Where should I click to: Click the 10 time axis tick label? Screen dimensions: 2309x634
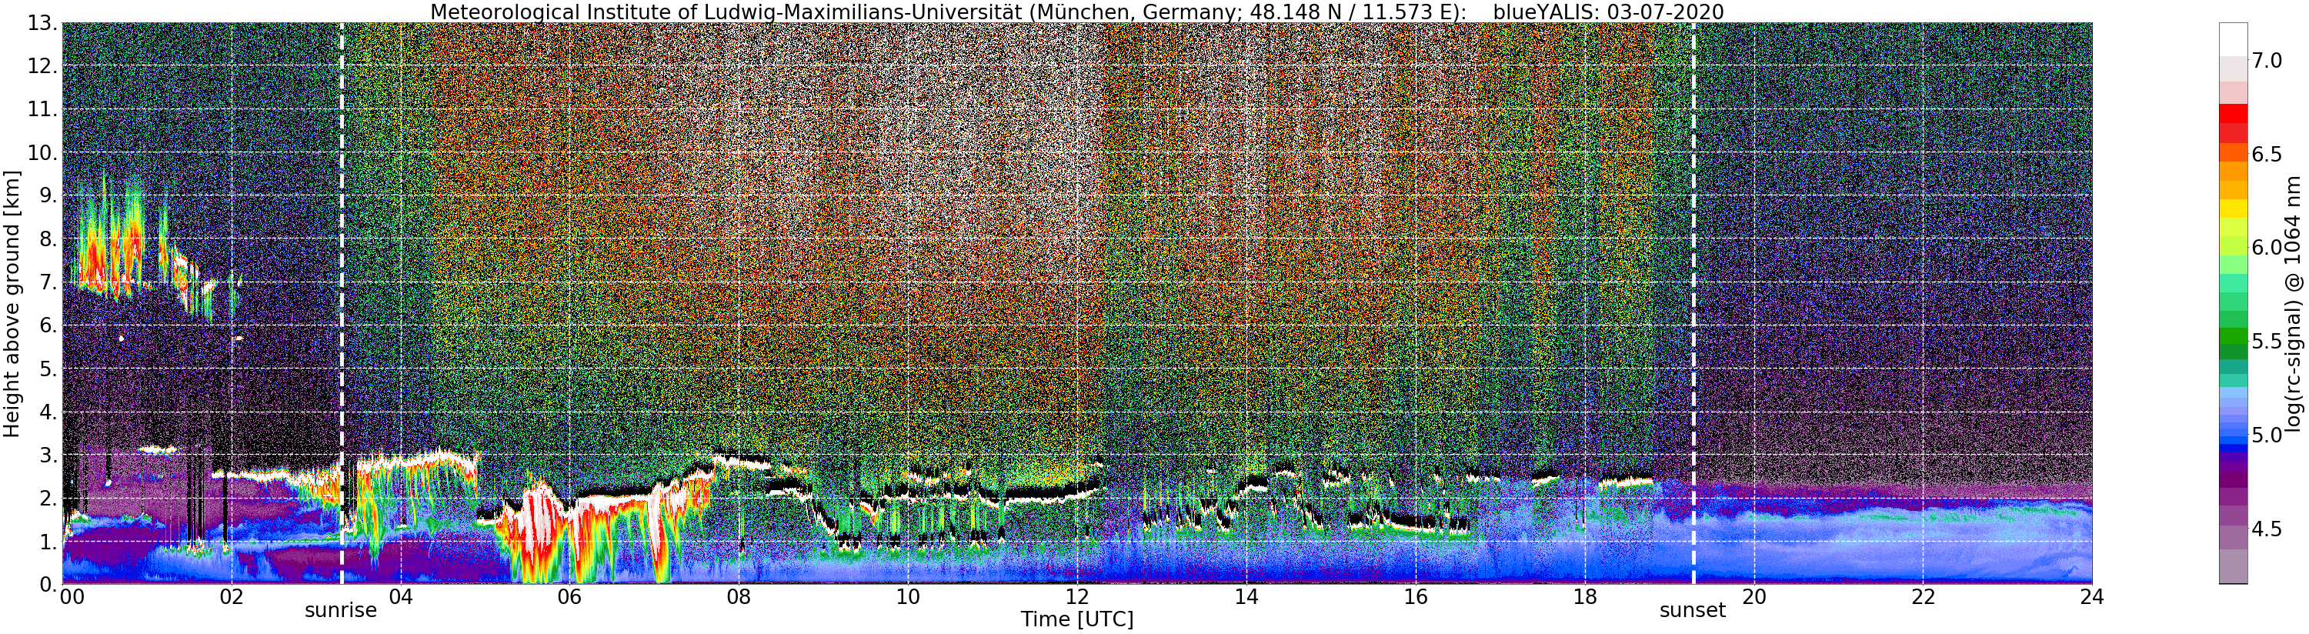pos(908,596)
